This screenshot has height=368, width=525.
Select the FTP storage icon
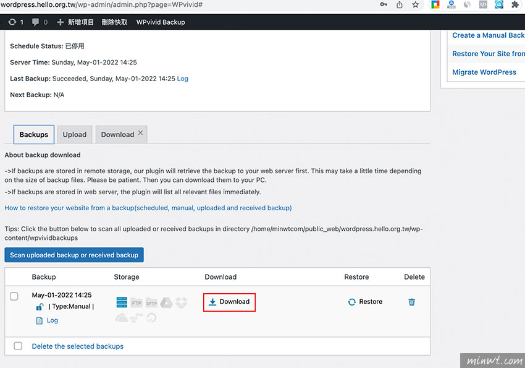pyautogui.click(x=136, y=302)
